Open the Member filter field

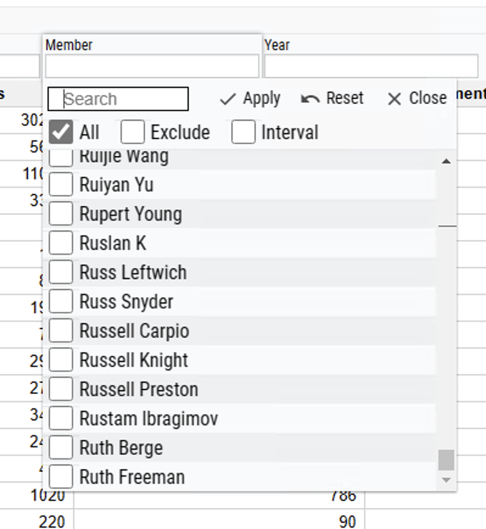click(x=152, y=66)
